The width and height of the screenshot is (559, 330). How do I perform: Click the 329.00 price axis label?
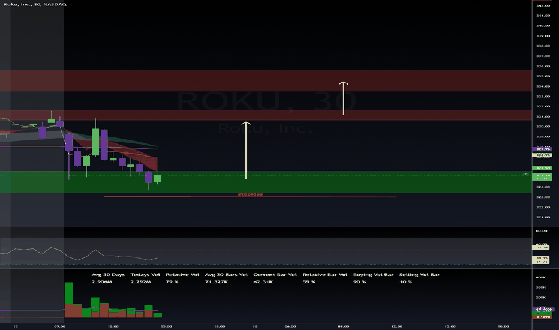543,137
